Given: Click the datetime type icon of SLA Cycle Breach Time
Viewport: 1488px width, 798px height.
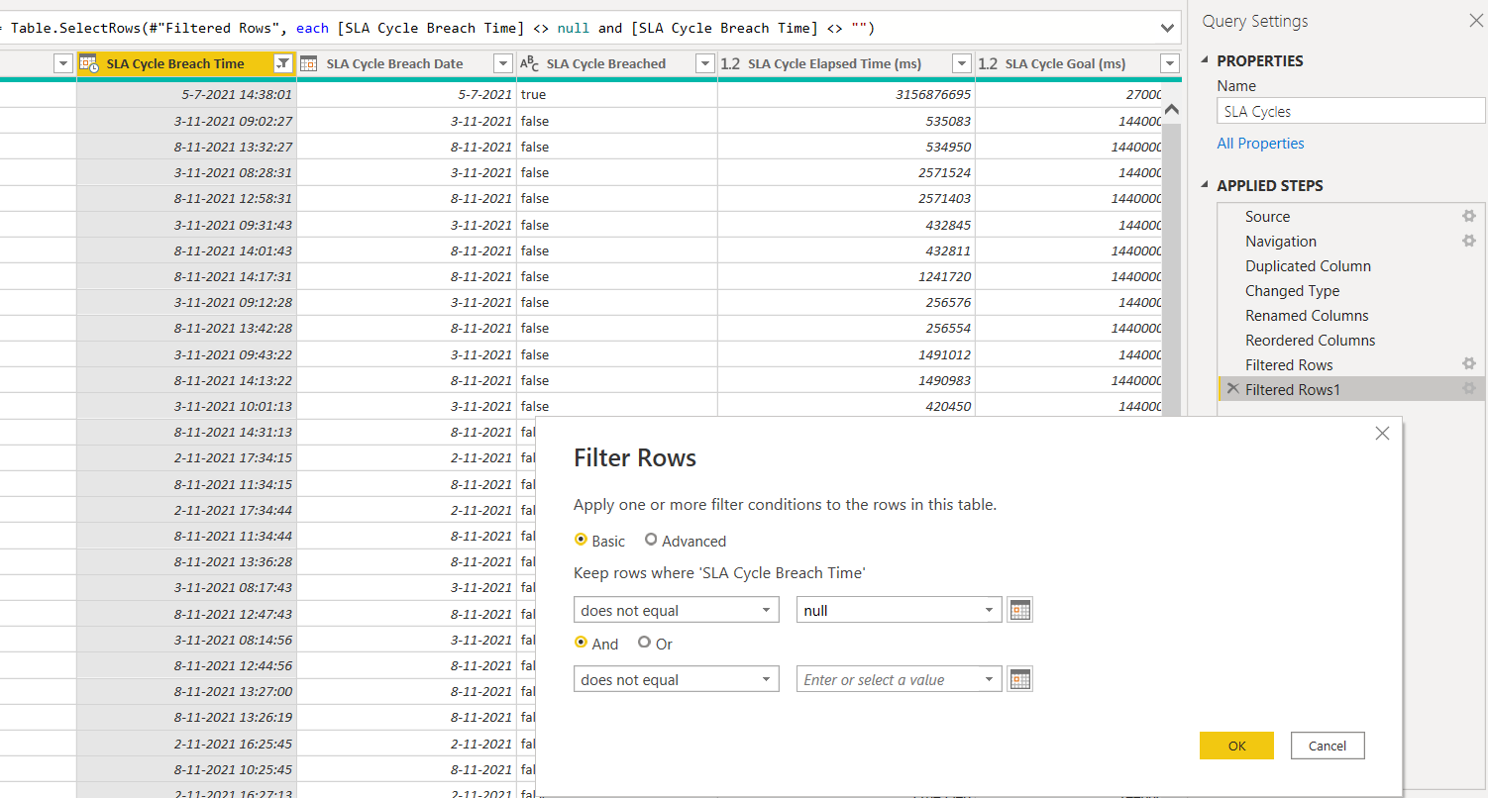Looking at the screenshot, I should tap(88, 63).
